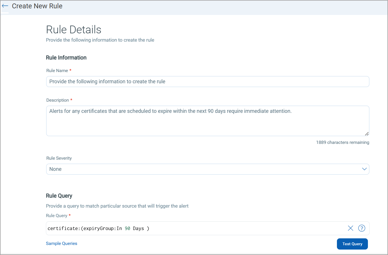The width and height of the screenshot is (388, 255).
Task: Click the Rule Name field label
Action: point(57,71)
